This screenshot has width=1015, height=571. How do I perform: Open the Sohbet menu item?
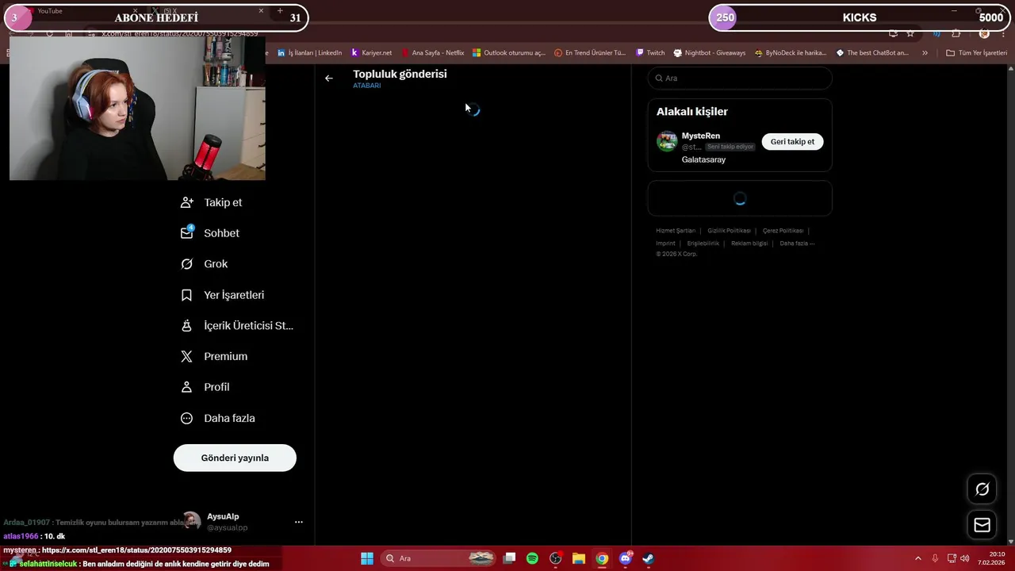click(211, 233)
